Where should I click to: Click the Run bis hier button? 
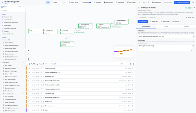[x=190, y=18]
